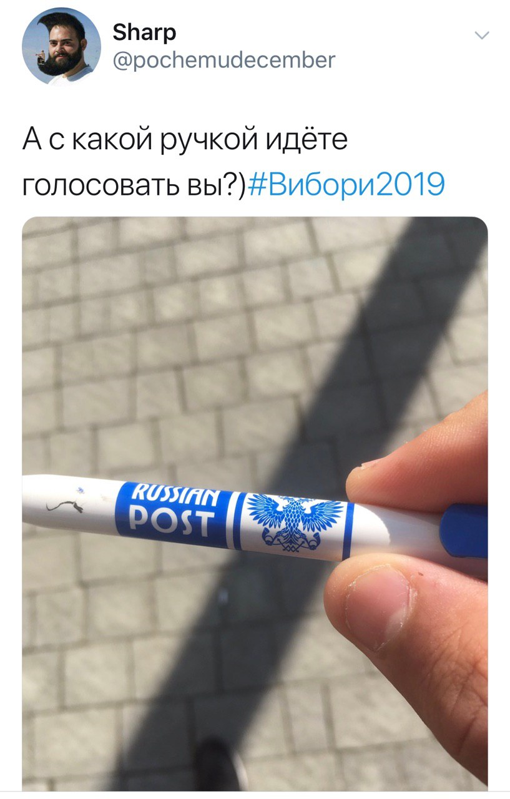The image size is (510, 799).
Task: Visit the @pochemudecember handle
Action: [223, 60]
